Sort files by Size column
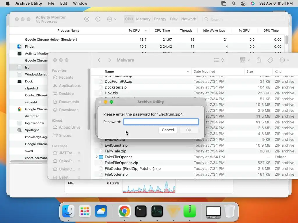The height and width of the screenshot is (223, 298). point(258,71)
